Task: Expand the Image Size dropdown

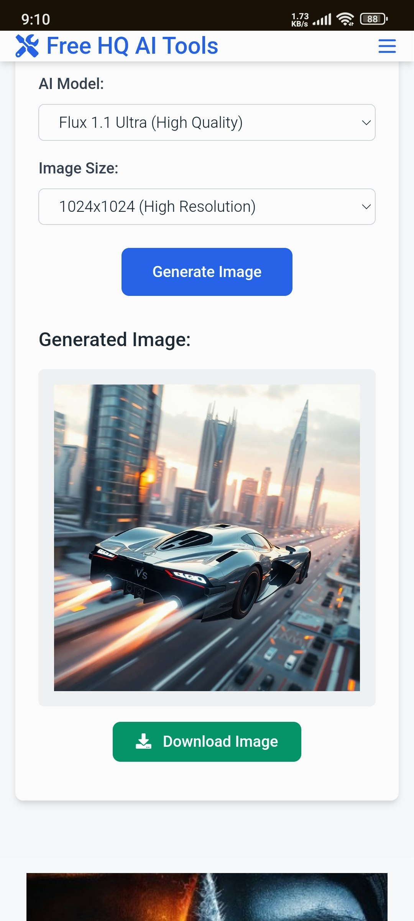Action: point(207,206)
